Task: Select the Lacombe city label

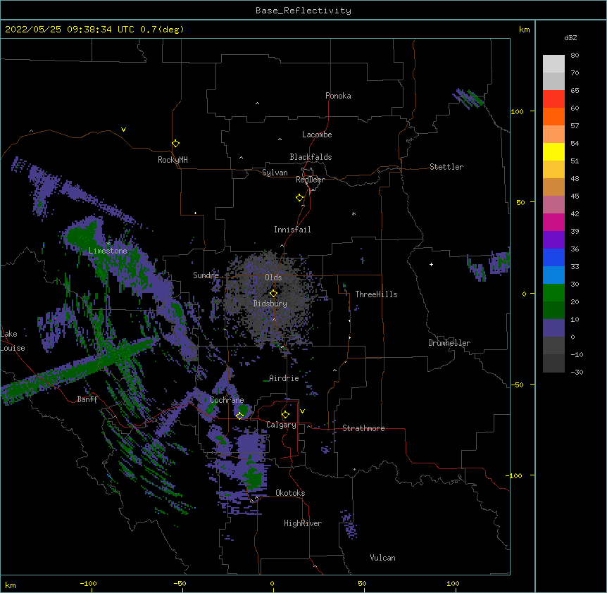Action: point(317,135)
